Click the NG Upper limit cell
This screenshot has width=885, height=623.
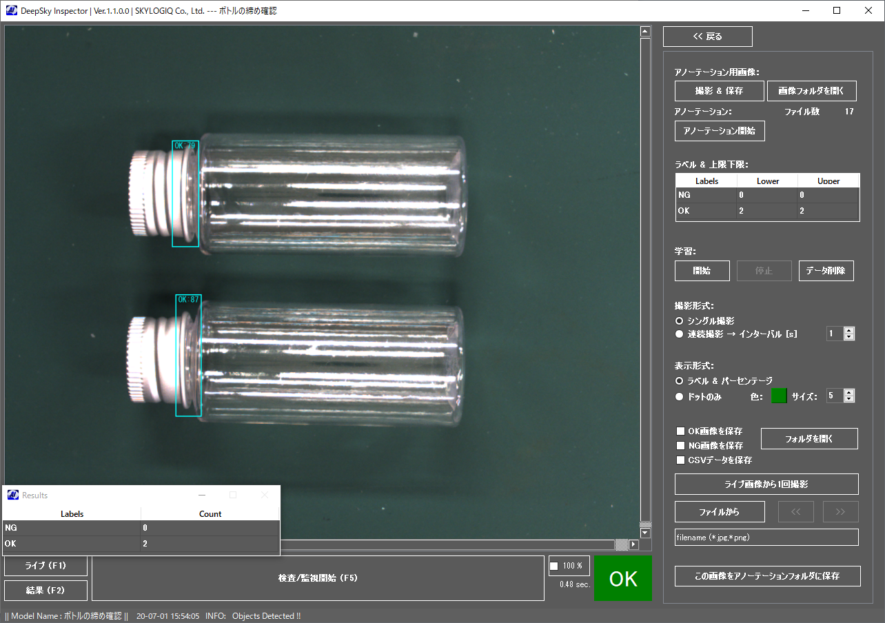point(828,196)
